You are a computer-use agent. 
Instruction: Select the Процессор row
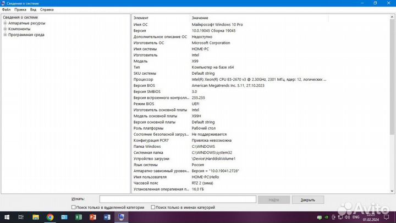coord(230,80)
